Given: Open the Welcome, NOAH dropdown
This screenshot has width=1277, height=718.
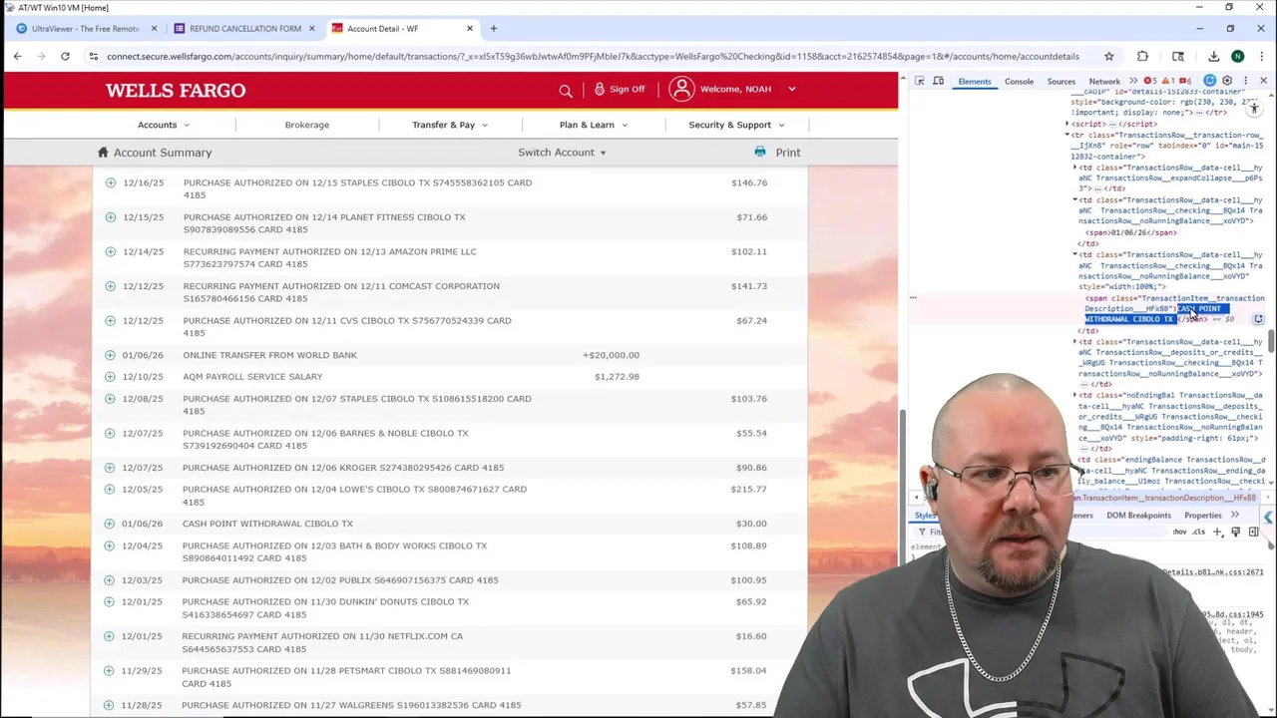Looking at the screenshot, I should [747, 89].
